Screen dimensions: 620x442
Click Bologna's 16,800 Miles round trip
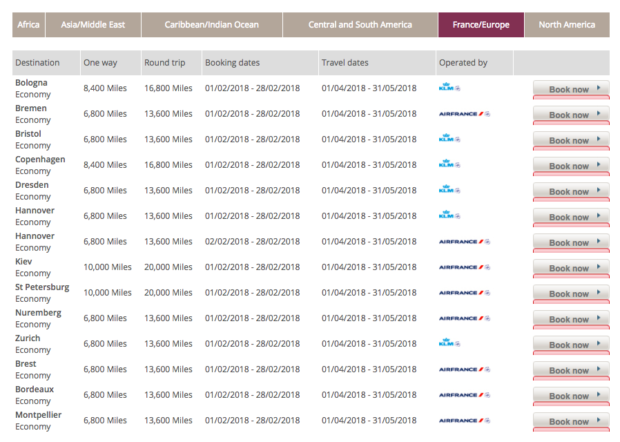click(x=168, y=88)
